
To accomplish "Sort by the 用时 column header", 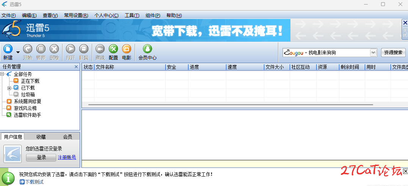I will click(x=378, y=67).
